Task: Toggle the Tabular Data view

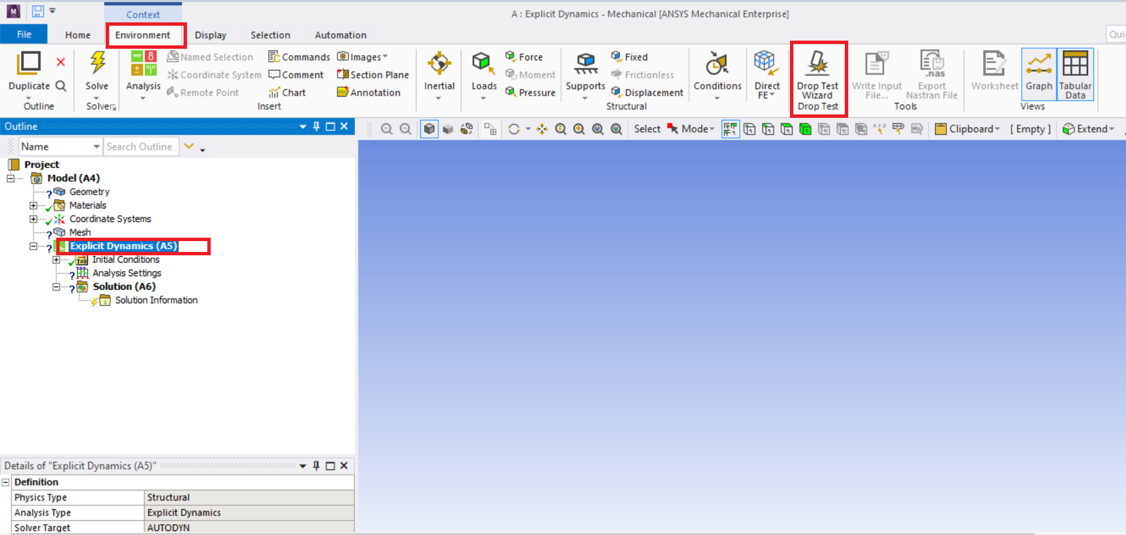Action: pyautogui.click(x=1075, y=73)
